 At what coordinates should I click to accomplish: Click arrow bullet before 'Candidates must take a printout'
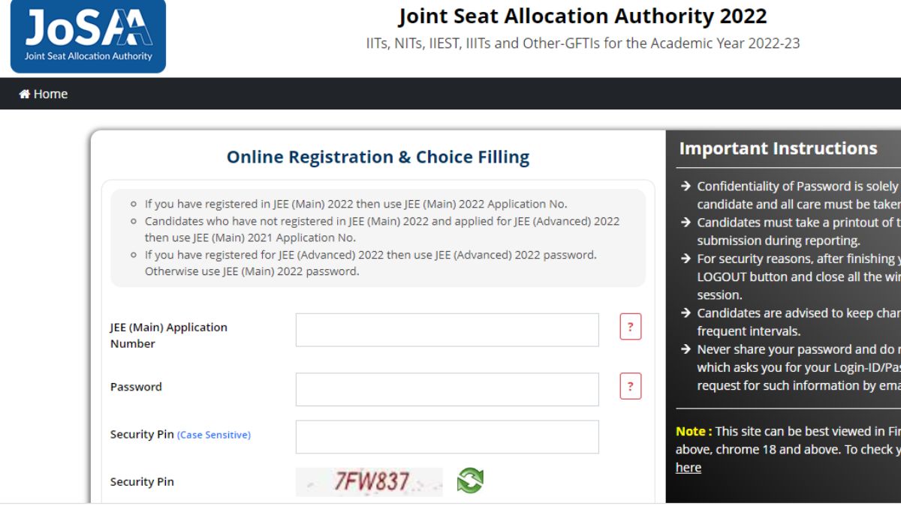coord(686,223)
